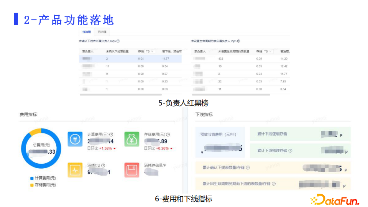Click the green 存储费用 money bag icon
Image resolution: width=368 pixels, height=207 pixels.
(132, 139)
